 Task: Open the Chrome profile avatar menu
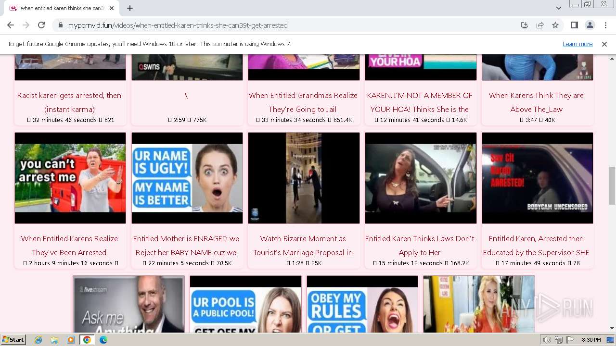click(590, 25)
